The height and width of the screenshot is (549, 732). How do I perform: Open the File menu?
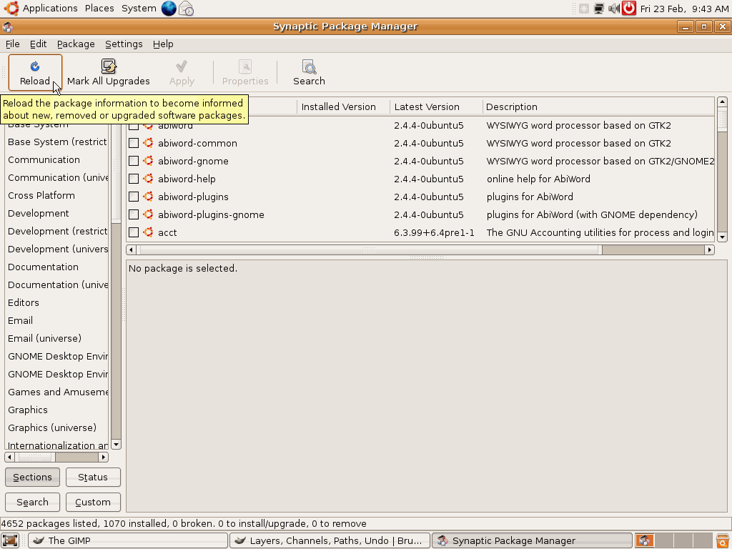[x=13, y=44]
